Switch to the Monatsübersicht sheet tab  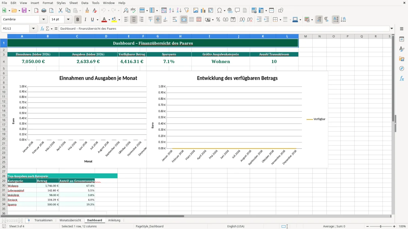pyautogui.click(x=70, y=220)
